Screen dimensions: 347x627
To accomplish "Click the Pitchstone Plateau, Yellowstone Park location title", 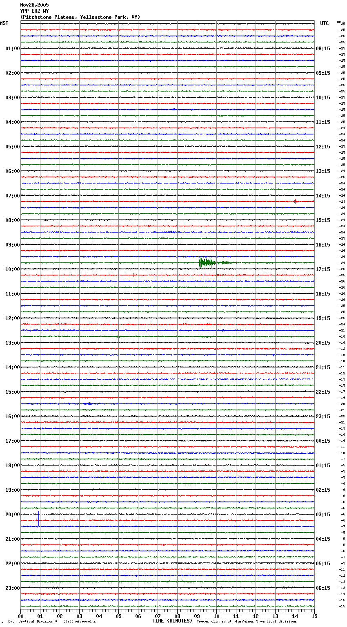I will pos(80,17).
